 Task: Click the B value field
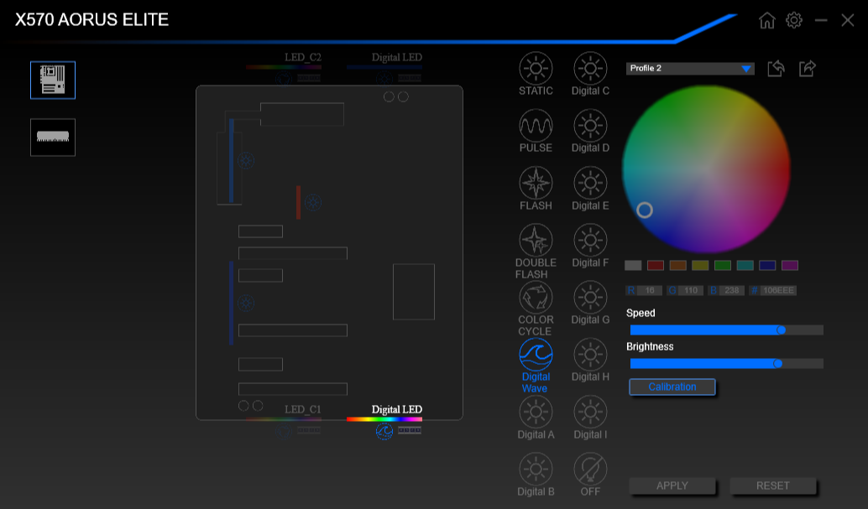click(732, 290)
